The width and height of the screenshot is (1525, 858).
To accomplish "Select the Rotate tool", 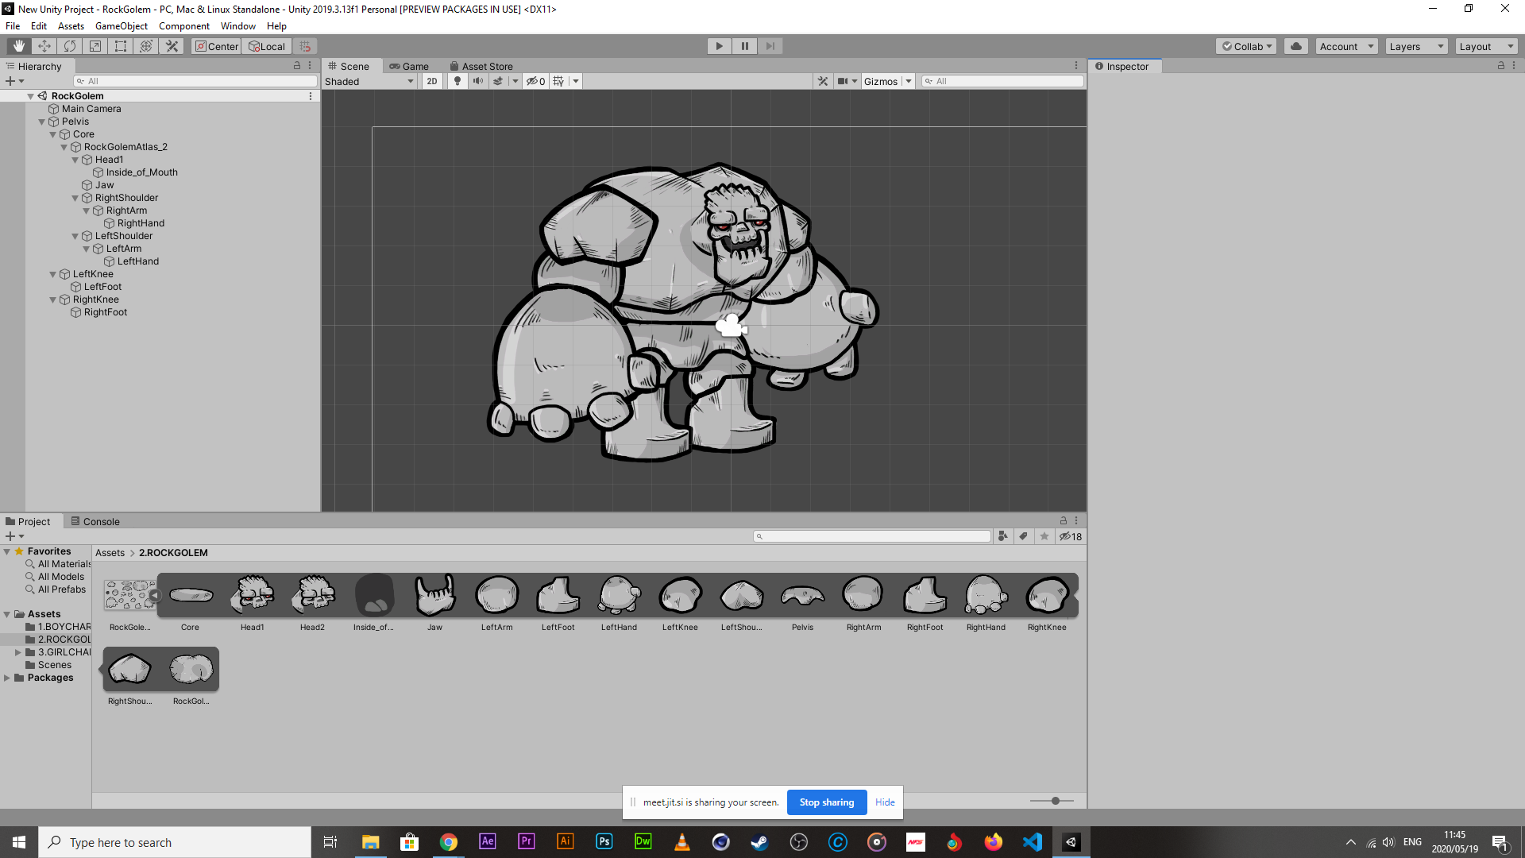I will [70, 46].
